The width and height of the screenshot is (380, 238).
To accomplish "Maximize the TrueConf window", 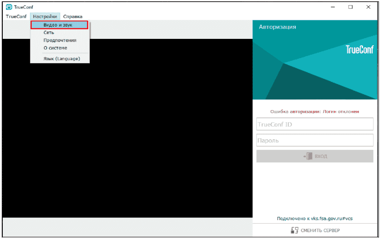I will (x=350, y=7).
